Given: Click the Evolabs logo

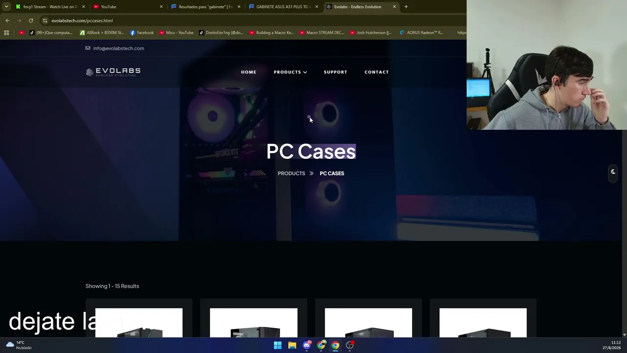Looking at the screenshot, I should (x=113, y=72).
